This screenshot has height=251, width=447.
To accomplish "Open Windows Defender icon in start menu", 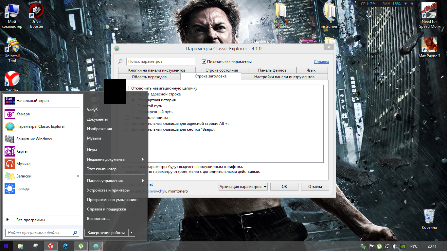I will coord(10,139).
